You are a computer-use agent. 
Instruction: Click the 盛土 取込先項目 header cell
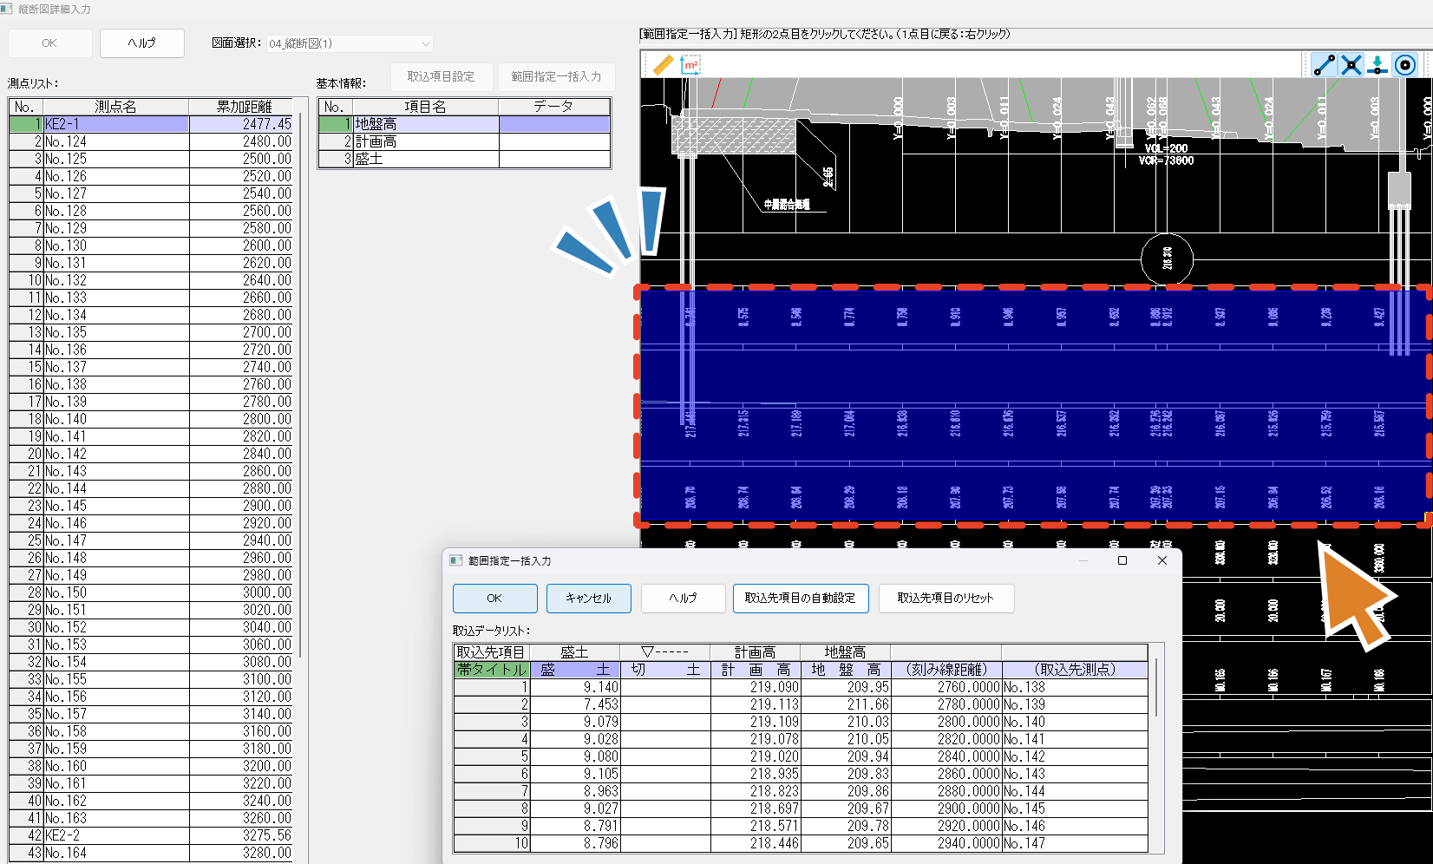(x=574, y=652)
